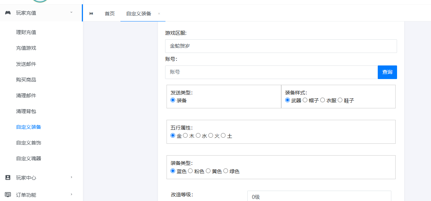This screenshot has height=201, width=431.
Task: Click the tab rewind-to-first icon
Action: pyautogui.click(x=91, y=14)
